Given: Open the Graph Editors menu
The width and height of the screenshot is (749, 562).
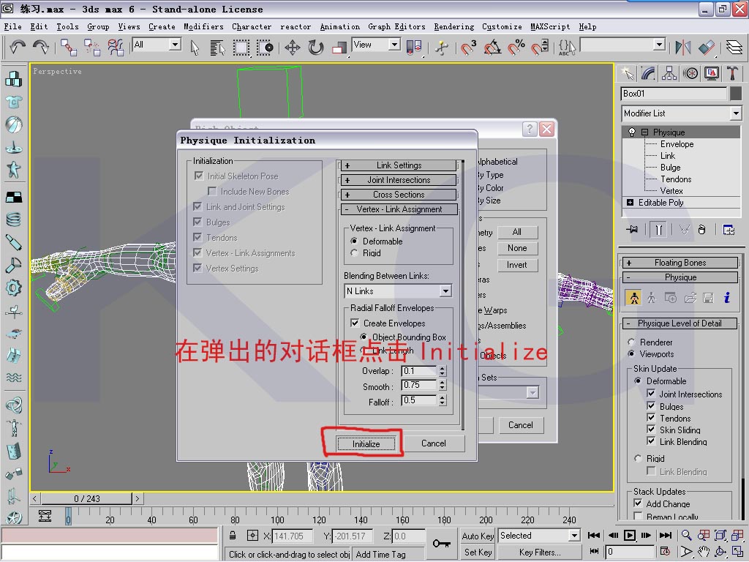Looking at the screenshot, I should [396, 27].
